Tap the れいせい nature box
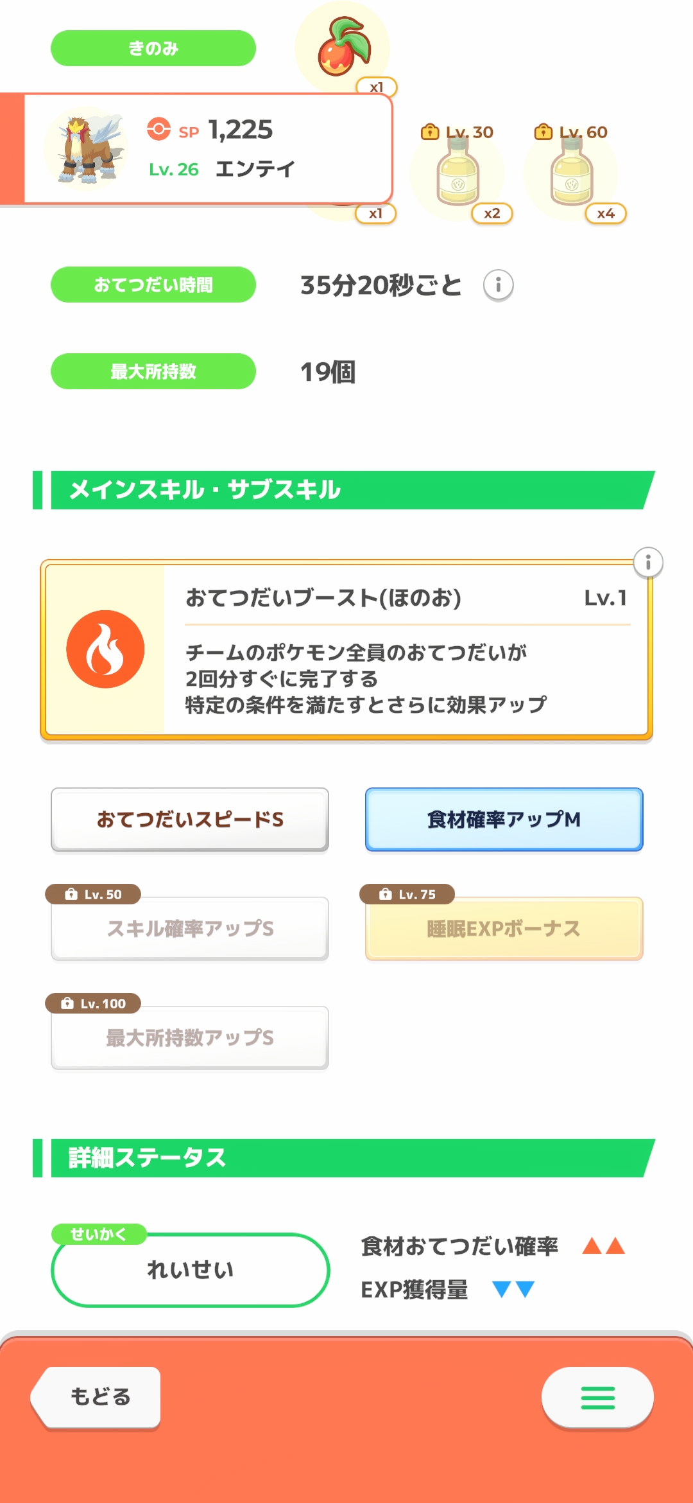 [190, 1270]
